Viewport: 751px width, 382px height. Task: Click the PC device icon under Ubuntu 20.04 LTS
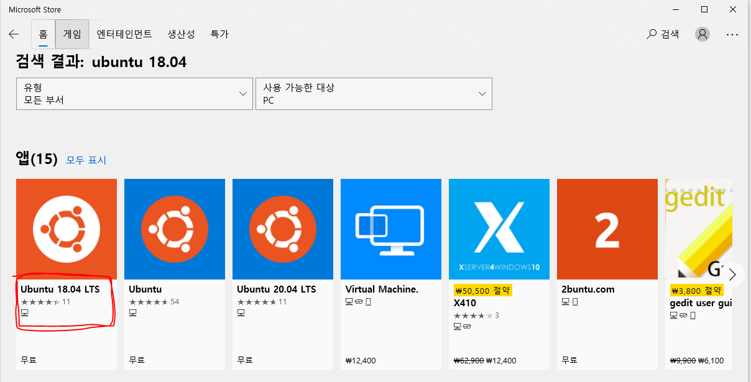[241, 312]
